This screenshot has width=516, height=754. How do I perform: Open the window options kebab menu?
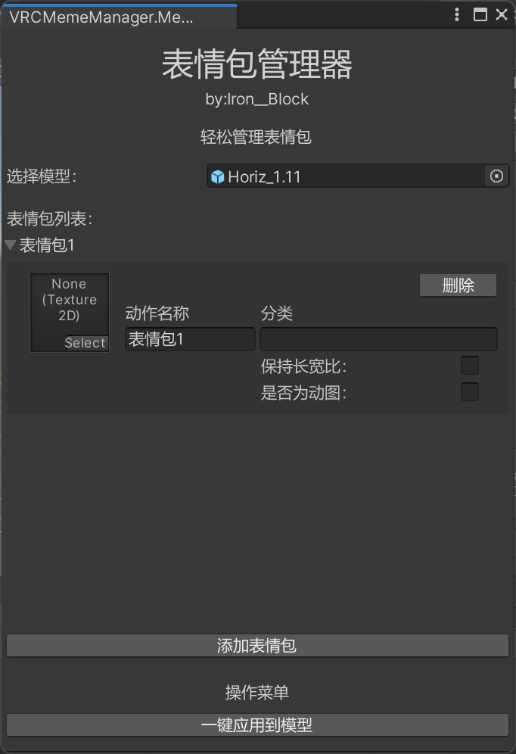pyautogui.click(x=457, y=14)
